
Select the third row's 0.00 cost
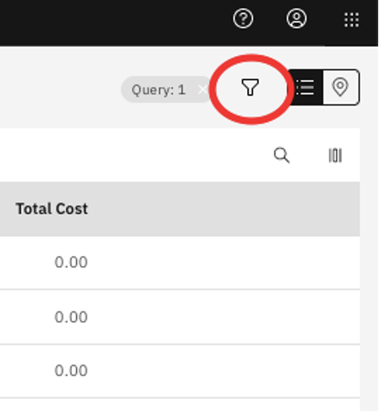[x=71, y=370]
